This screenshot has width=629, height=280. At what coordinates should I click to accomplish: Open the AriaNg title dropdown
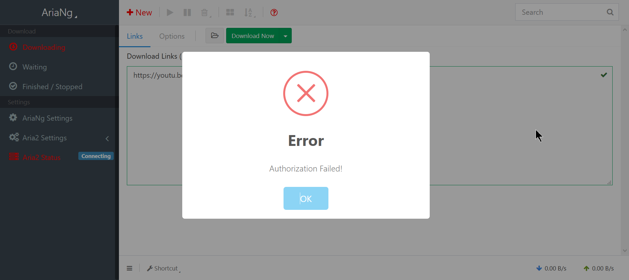click(59, 12)
